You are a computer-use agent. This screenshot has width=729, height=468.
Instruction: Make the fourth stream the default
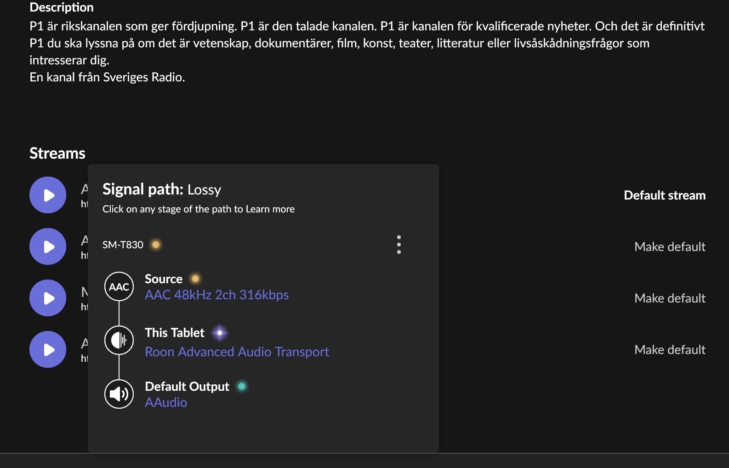point(669,350)
